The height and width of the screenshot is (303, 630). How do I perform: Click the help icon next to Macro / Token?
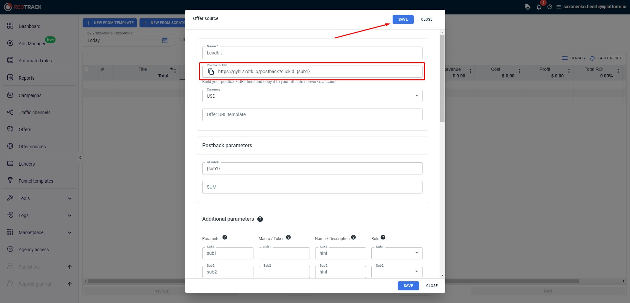tap(289, 237)
